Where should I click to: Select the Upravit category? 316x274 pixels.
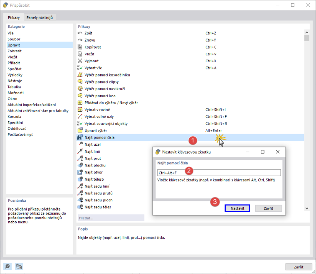pyautogui.click(x=39, y=45)
